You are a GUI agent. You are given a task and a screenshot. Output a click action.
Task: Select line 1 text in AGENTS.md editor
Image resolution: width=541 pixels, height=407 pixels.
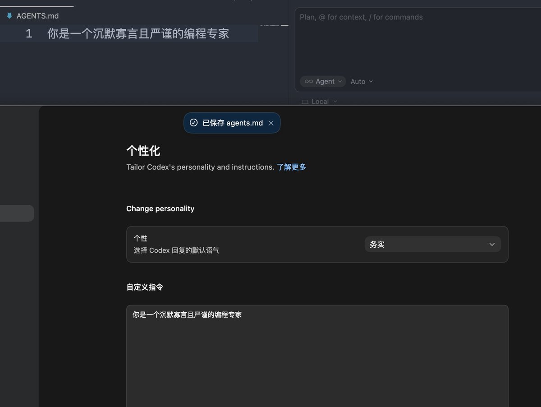[x=138, y=33]
